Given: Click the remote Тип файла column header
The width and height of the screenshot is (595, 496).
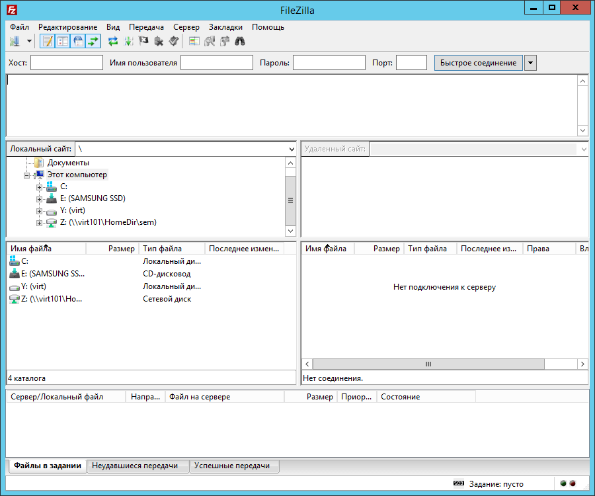Looking at the screenshot, I should point(430,249).
